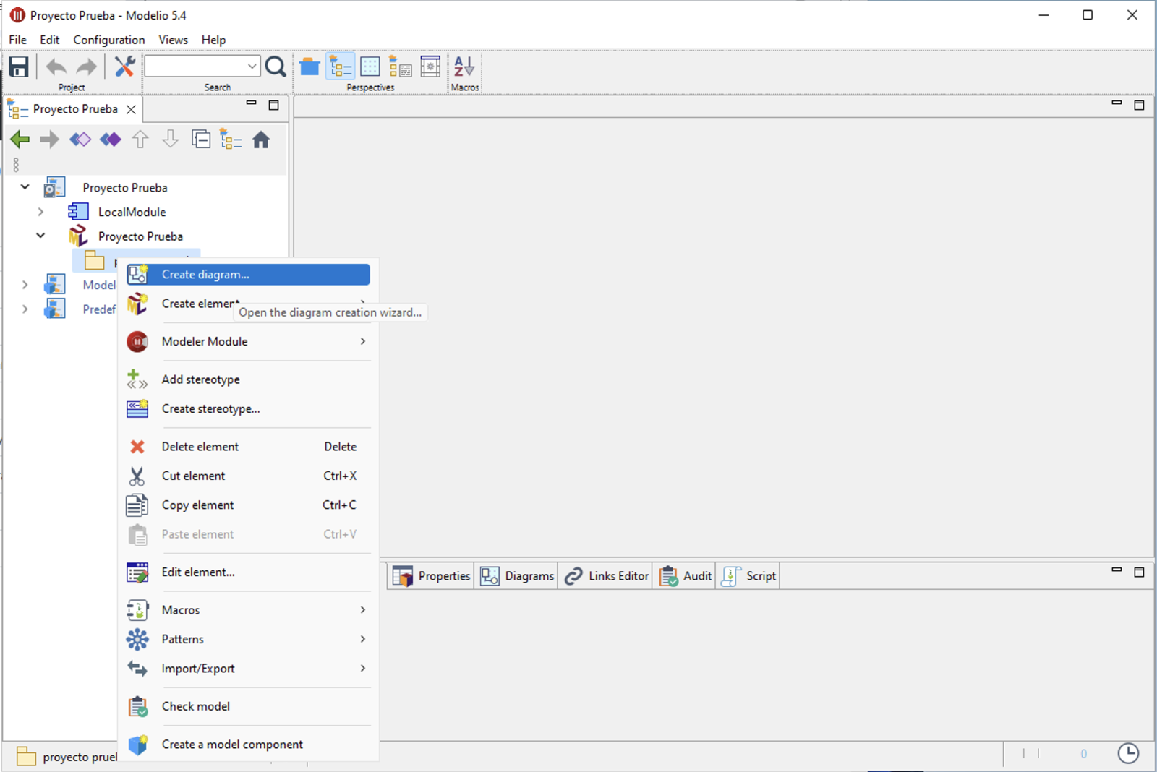Click the search magnifier icon
The width and height of the screenshot is (1157, 772).
coord(276,67)
